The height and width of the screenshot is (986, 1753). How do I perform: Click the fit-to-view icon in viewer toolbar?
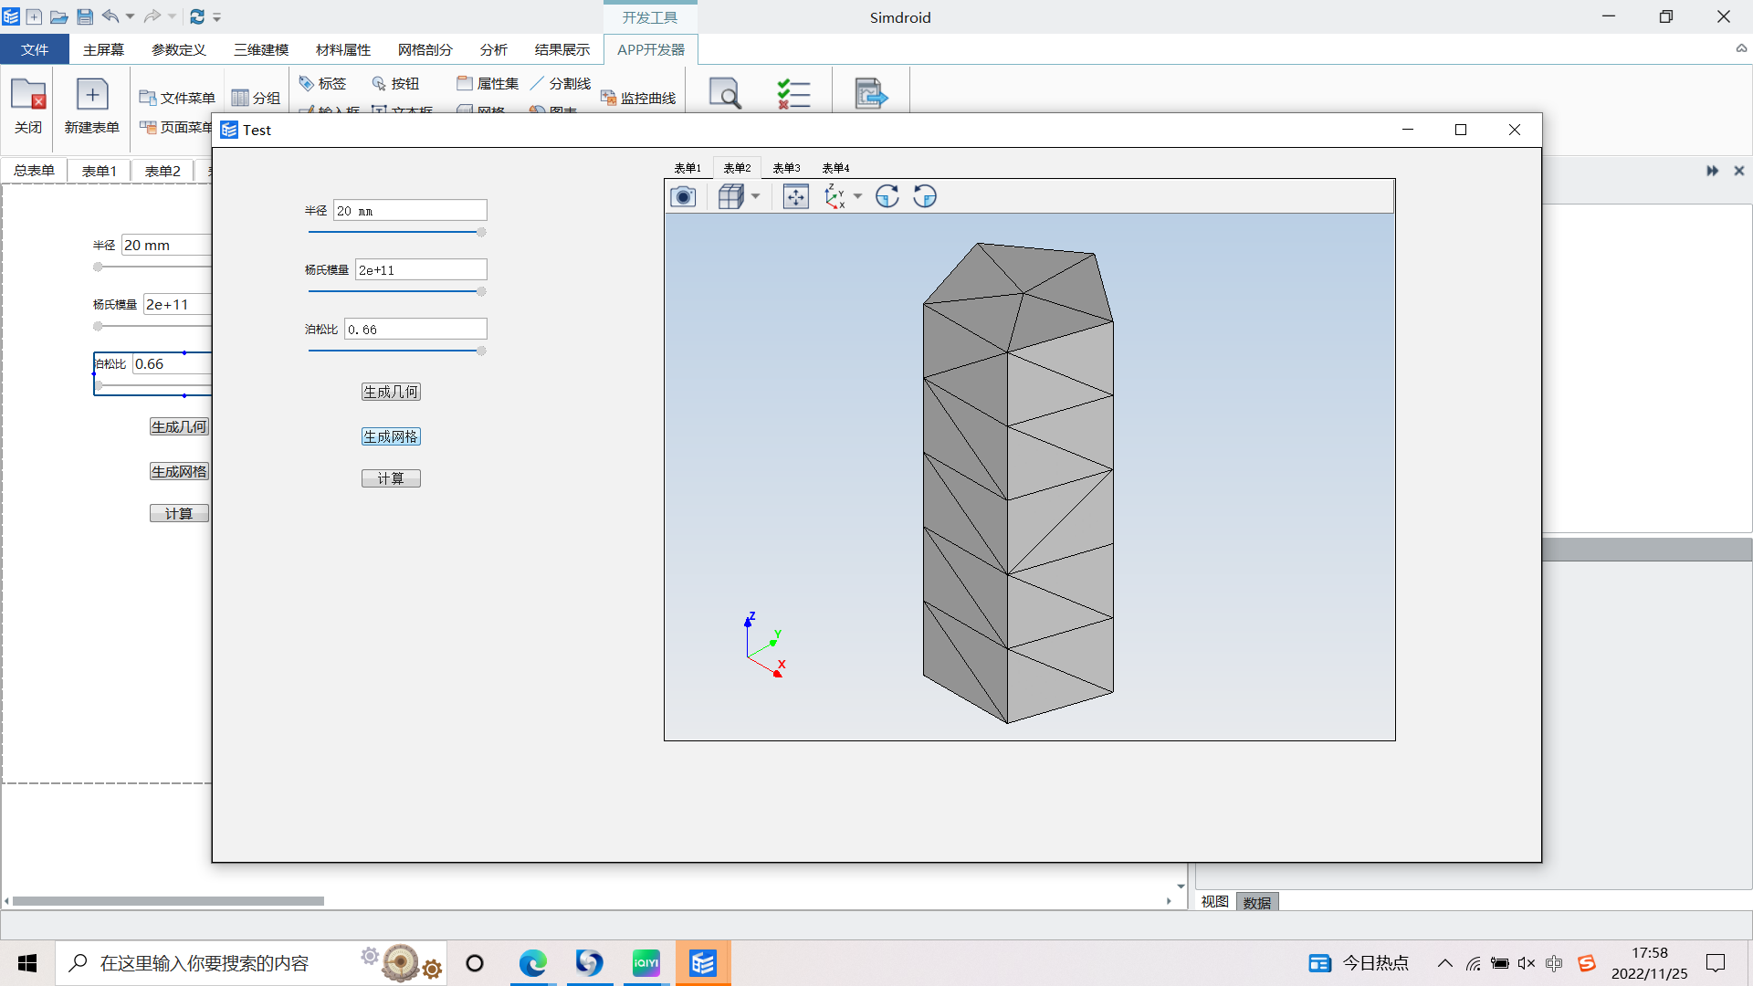796,196
